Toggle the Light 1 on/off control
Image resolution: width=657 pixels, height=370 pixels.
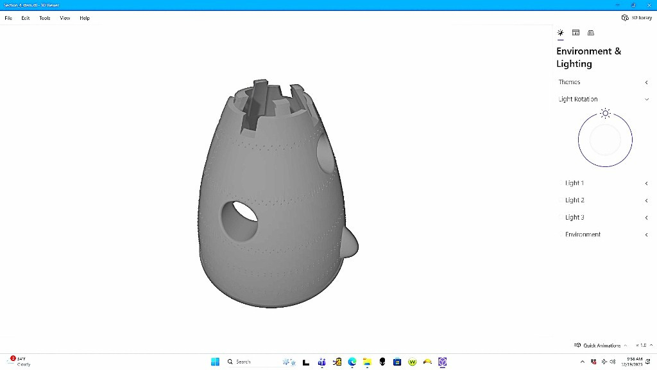click(x=561, y=183)
